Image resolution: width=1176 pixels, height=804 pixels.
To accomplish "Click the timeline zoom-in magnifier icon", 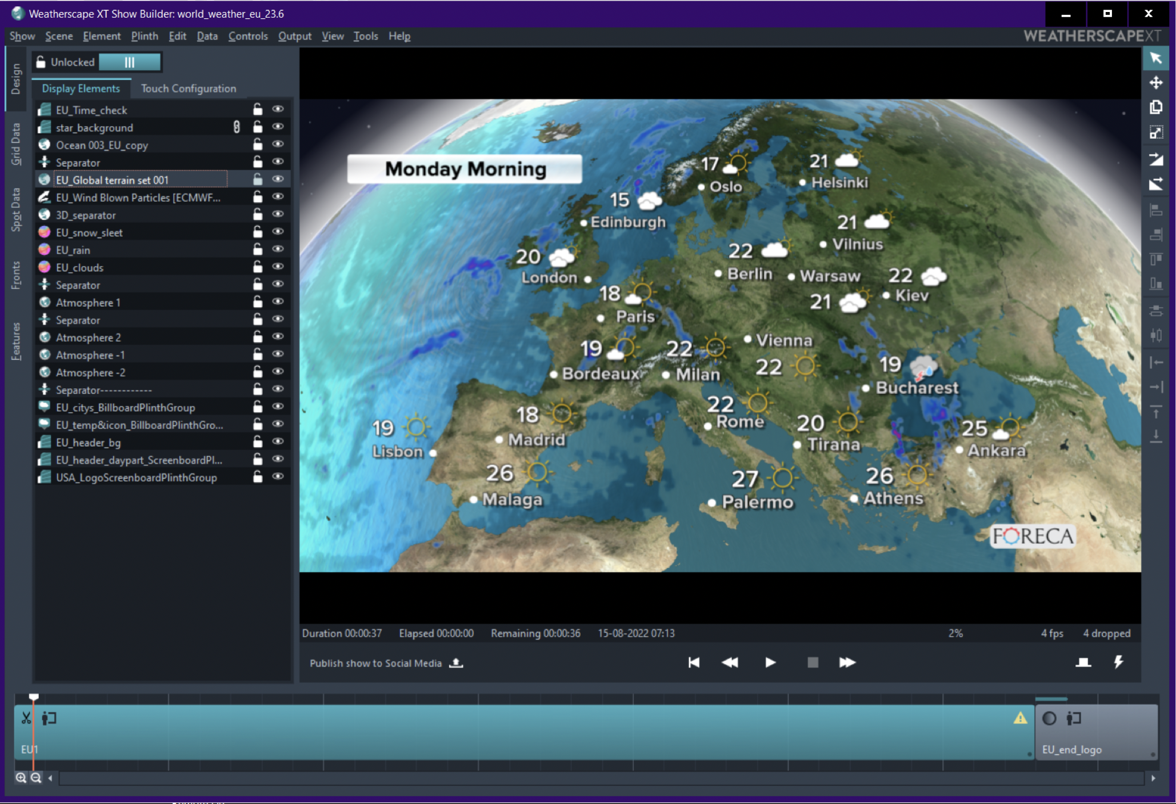I will click(x=21, y=777).
